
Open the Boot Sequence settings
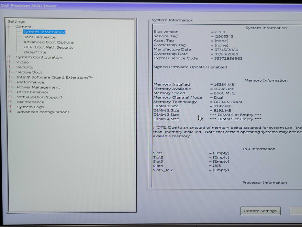click(39, 37)
